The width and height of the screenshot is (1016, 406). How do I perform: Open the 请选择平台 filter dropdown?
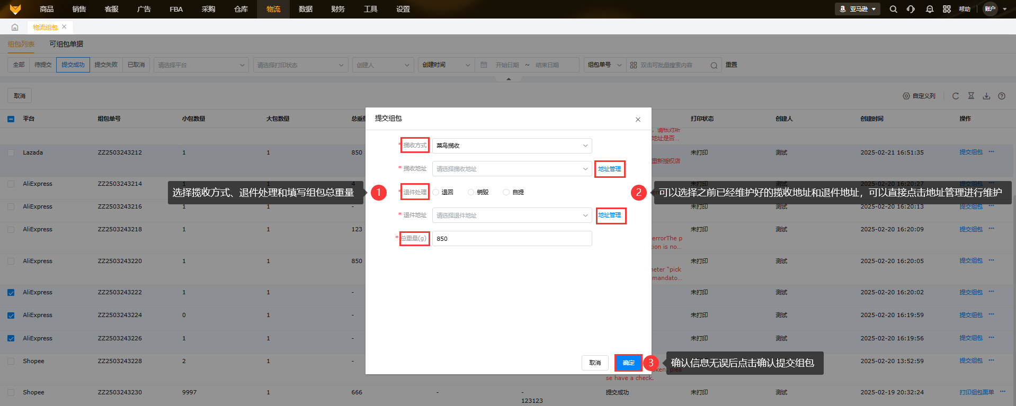[201, 65]
